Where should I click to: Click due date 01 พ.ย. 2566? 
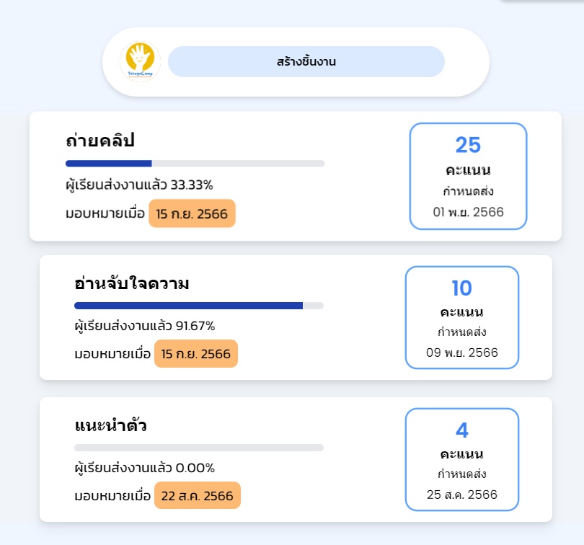(x=468, y=212)
